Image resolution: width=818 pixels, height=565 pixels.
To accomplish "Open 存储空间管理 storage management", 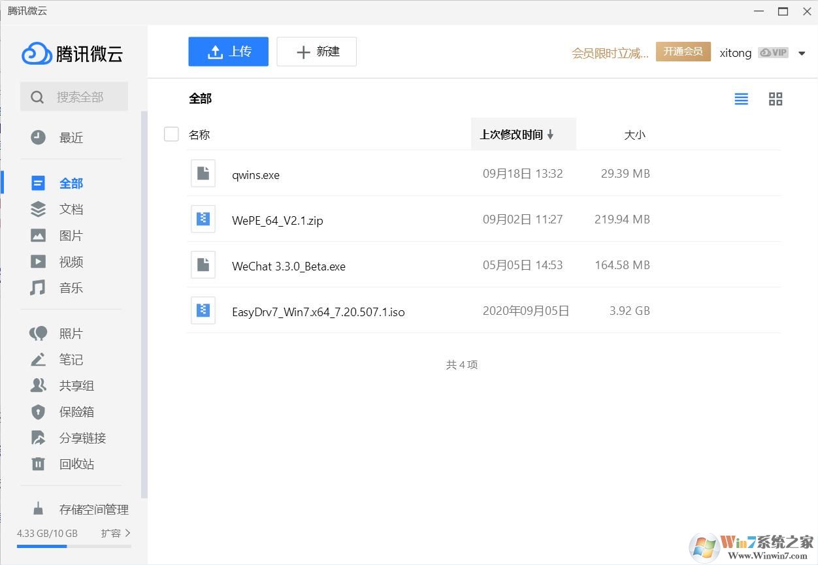I will coord(93,509).
